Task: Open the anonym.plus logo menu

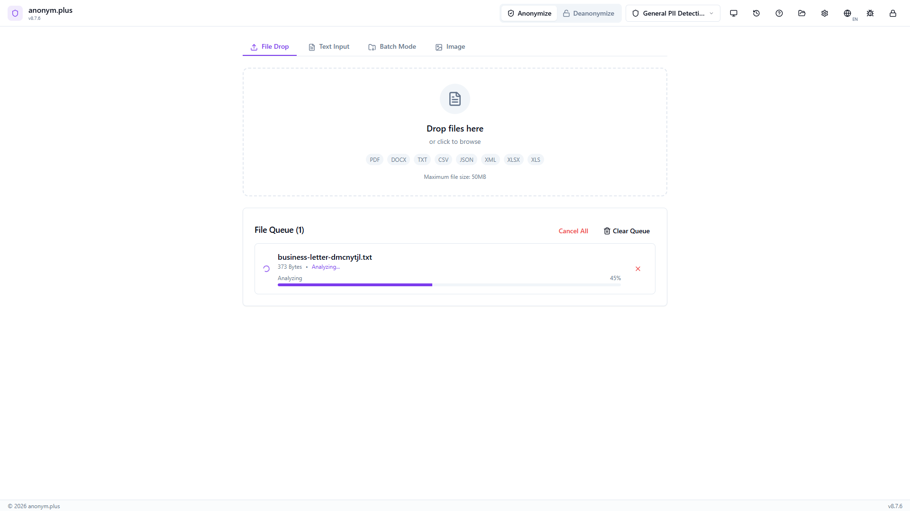Action: [x=15, y=13]
